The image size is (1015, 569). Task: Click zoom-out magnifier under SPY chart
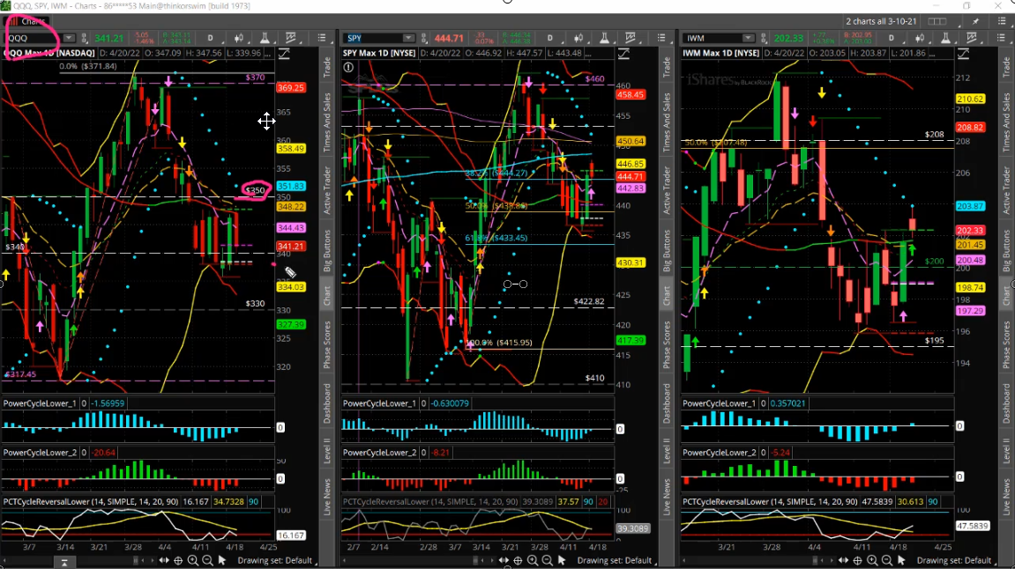548,560
